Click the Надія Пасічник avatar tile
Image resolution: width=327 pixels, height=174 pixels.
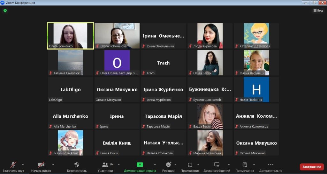(256, 89)
